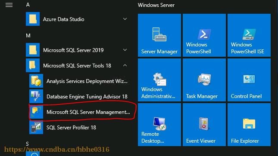The image size is (278, 156).
Task: Open the Windows PowerShell ISE tile
Action: point(249,35)
